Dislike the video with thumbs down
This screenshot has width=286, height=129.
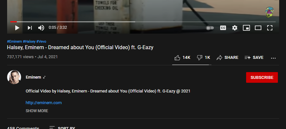pos(204,58)
